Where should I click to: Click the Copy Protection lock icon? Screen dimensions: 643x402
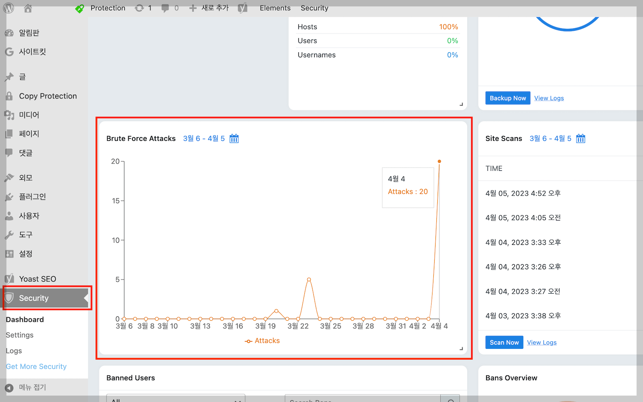tap(9, 96)
